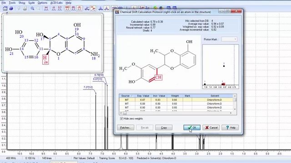Click the Calculated value text in dialog
Screen dimensions: 291x163
click(147, 22)
